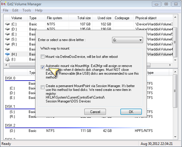Select the R: drive icon in volume list
The width and height of the screenshot is (182, 147).
(x=7, y=44)
